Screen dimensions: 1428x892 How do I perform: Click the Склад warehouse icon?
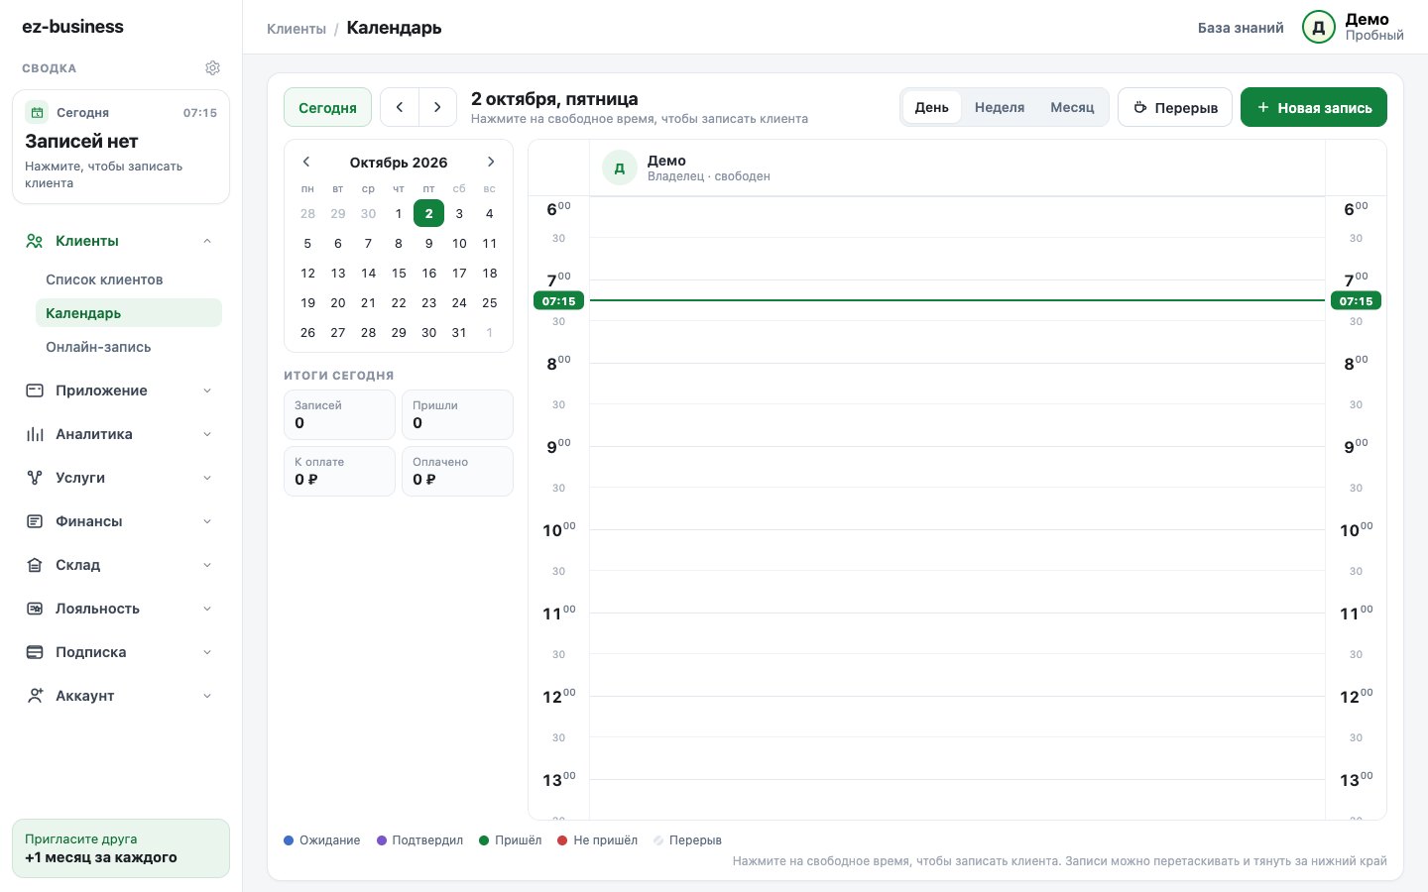click(x=35, y=565)
